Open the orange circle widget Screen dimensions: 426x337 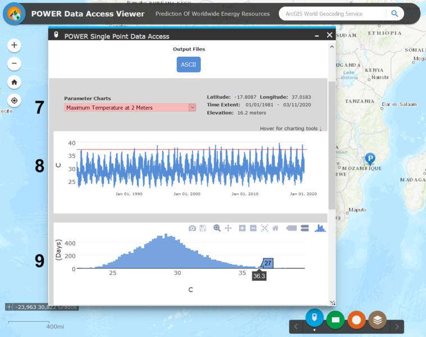[x=356, y=320]
